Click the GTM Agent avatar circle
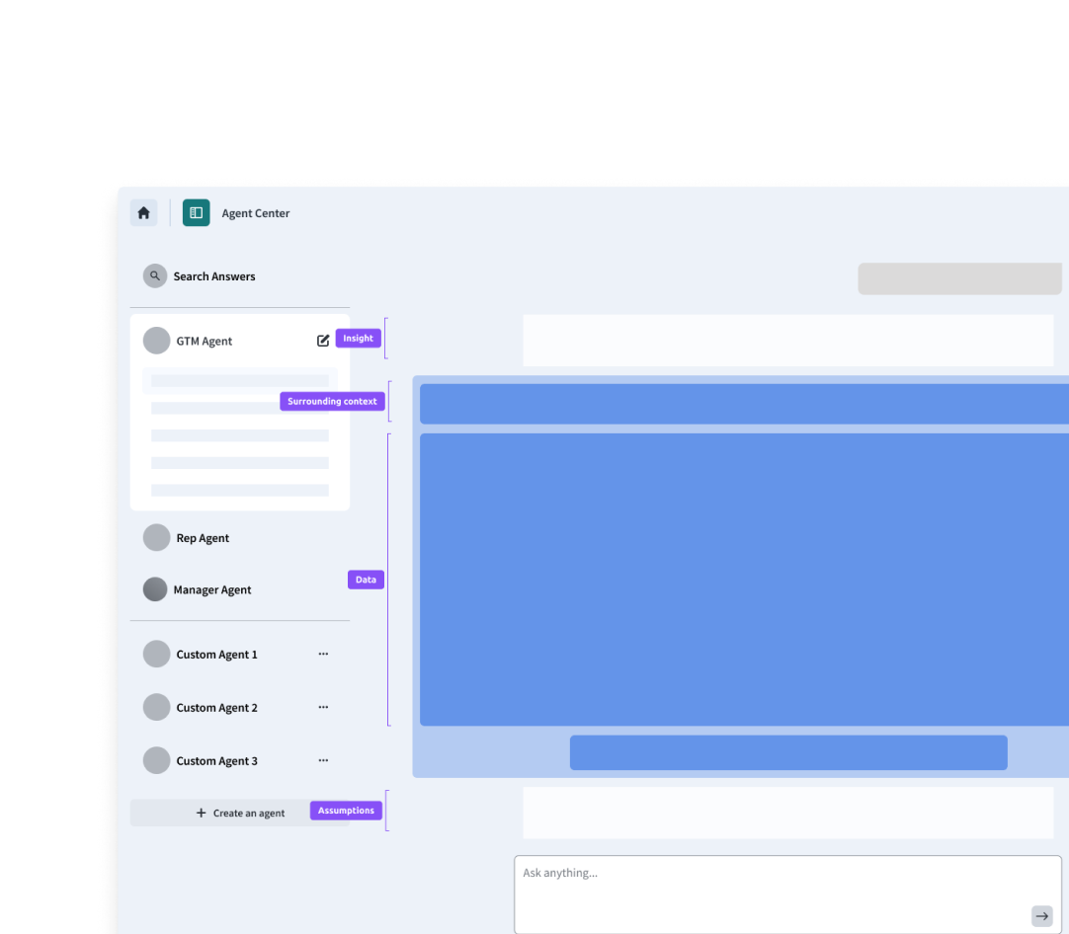The width and height of the screenshot is (1069, 934). tap(156, 340)
